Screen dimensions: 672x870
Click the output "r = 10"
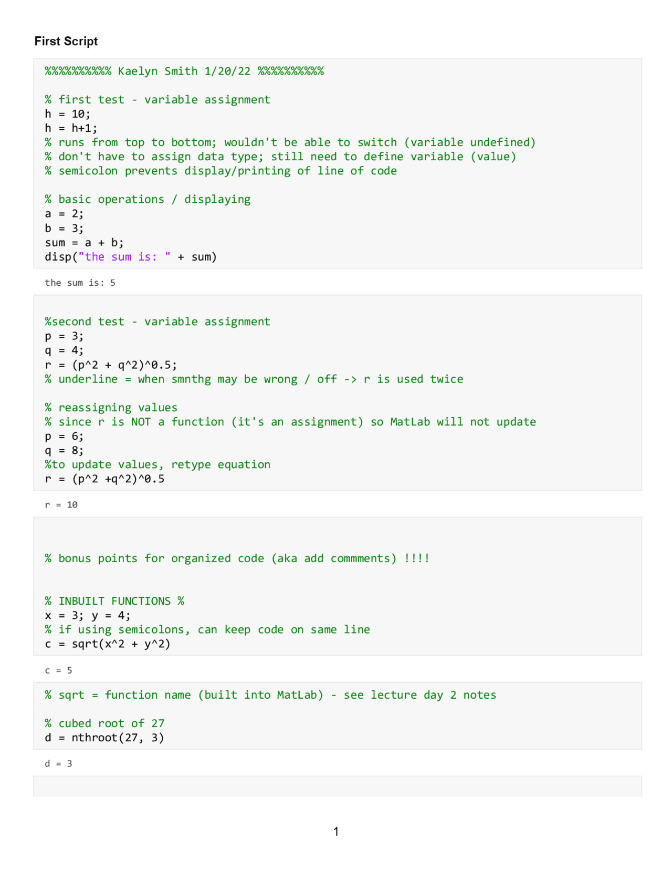point(61,505)
